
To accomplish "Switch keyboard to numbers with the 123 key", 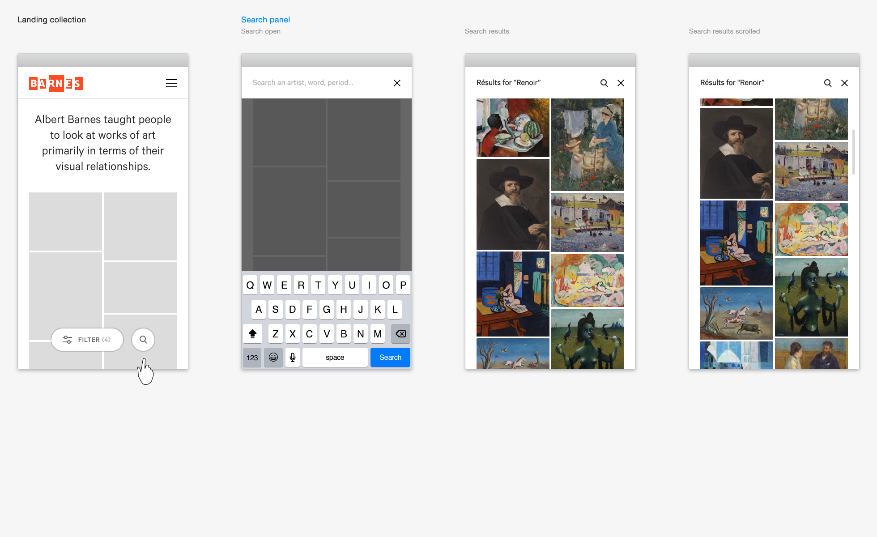I will click(x=252, y=357).
